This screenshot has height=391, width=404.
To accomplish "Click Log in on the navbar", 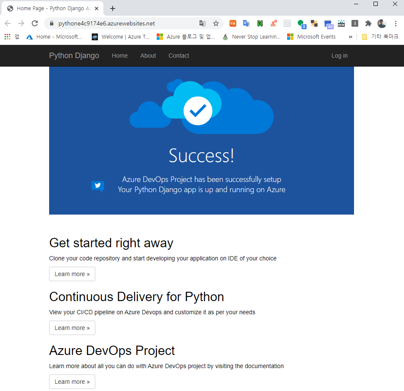I will pos(339,56).
